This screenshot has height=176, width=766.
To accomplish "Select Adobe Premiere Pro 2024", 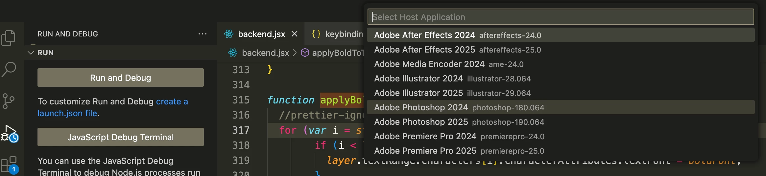I will (x=561, y=136).
